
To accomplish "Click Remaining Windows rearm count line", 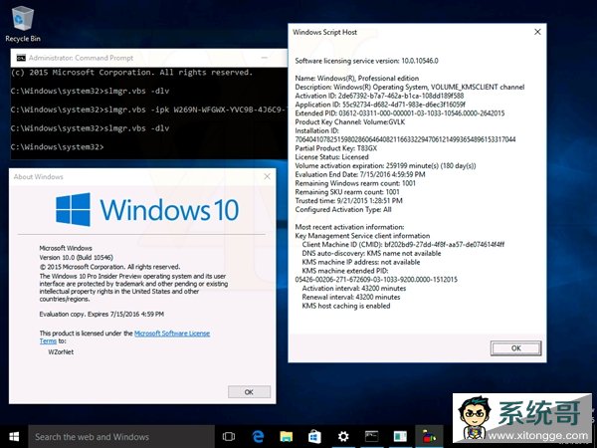I will (355, 183).
